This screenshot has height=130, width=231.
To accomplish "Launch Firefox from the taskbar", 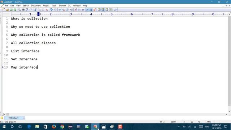I will tap(54, 127).
